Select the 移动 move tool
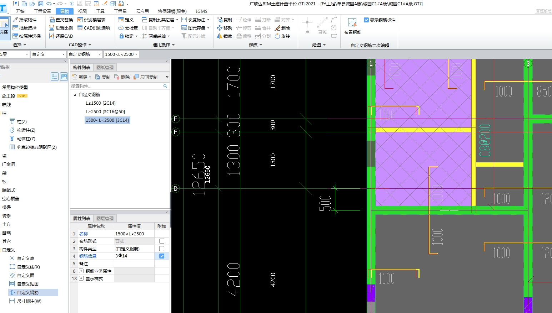This screenshot has width=552, height=313. point(224,28)
